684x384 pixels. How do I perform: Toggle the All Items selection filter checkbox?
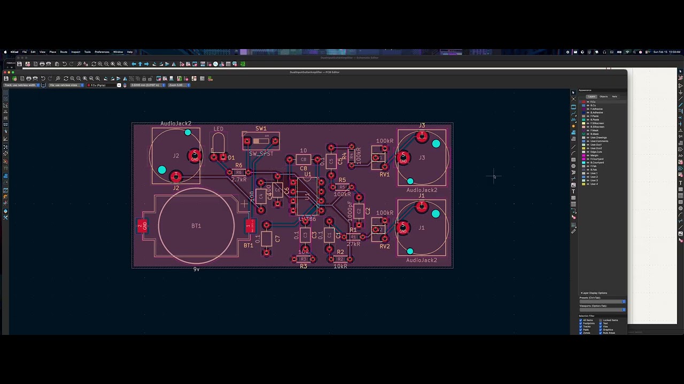(580, 320)
